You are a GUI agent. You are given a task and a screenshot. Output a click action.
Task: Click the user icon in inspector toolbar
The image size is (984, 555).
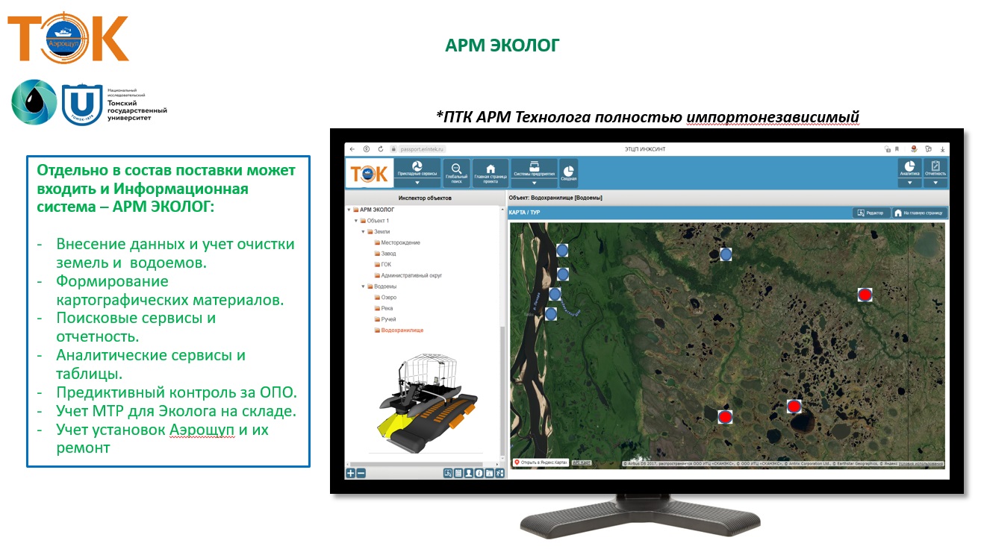(468, 473)
